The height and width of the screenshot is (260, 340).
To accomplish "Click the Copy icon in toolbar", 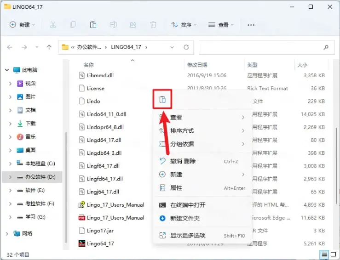I will 73,25.
